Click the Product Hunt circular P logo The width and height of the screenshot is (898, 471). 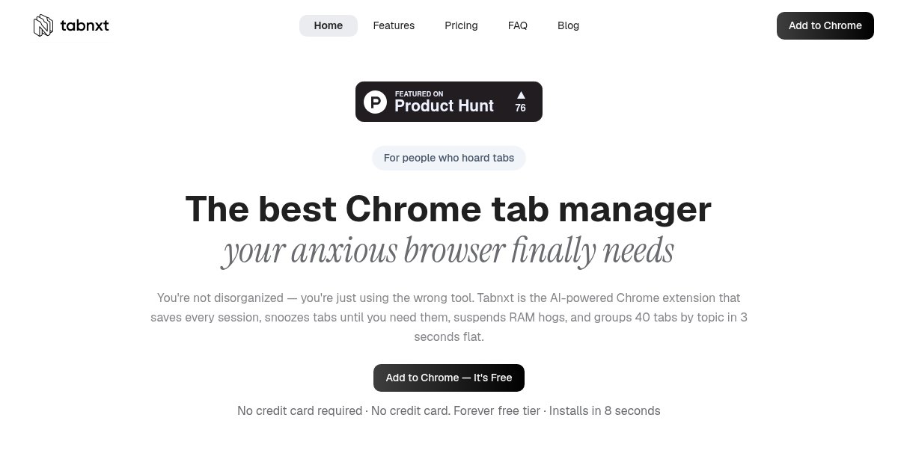pyautogui.click(x=375, y=102)
